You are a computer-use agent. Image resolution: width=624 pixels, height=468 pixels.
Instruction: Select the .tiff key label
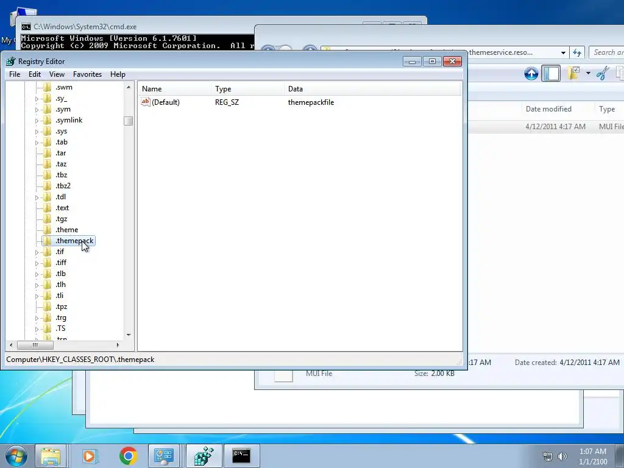(x=61, y=263)
